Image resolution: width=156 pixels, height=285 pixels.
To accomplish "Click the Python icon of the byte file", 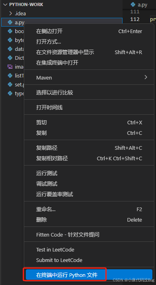I will click(x=10, y=40).
